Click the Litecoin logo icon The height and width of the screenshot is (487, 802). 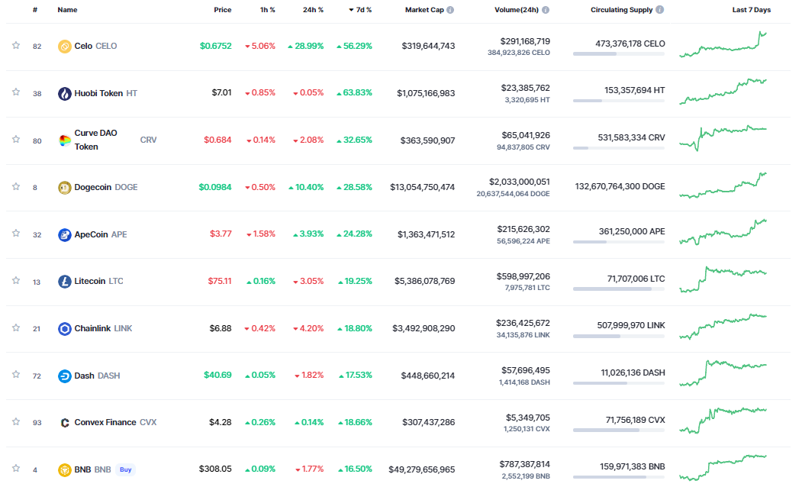point(64,282)
